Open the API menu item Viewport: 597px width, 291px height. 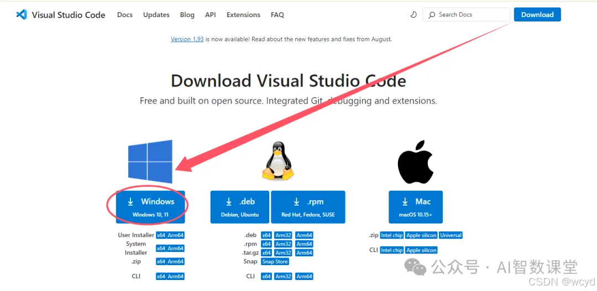211,15
